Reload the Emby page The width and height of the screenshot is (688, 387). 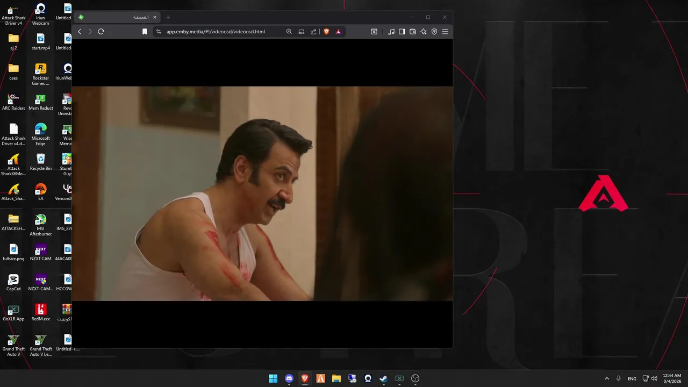pos(101,32)
